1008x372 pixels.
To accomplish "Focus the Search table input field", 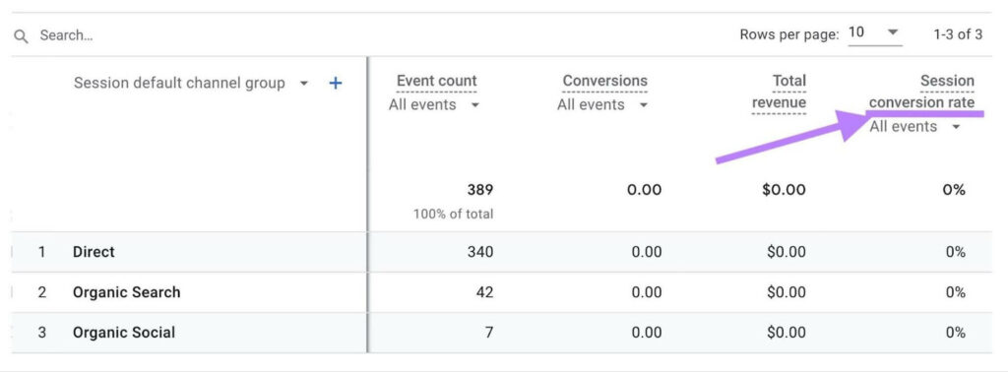I will point(66,35).
